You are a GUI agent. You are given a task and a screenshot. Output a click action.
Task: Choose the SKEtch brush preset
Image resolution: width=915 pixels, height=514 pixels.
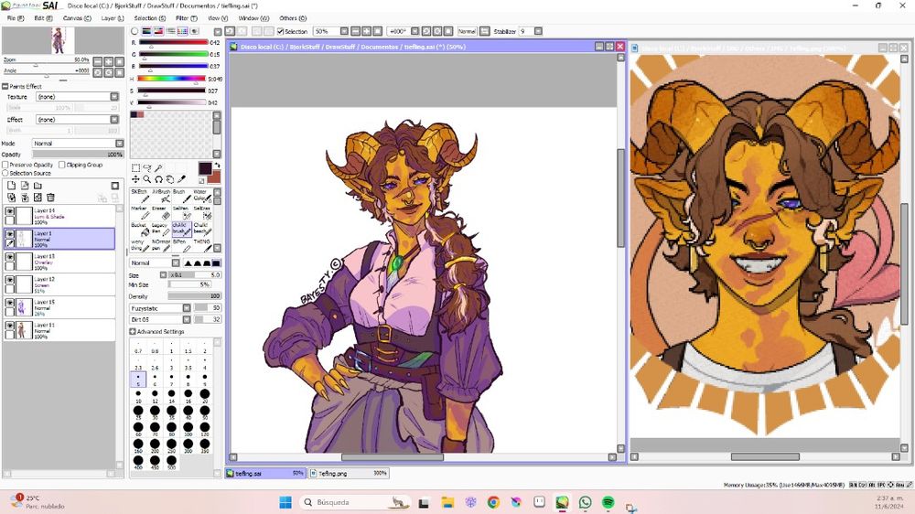tap(140, 196)
